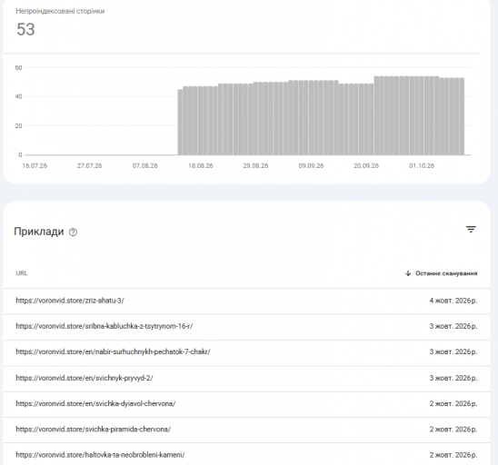Click chart axis date 16.07.26
The height and width of the screenshot is (465, 498).
point(35,165)
